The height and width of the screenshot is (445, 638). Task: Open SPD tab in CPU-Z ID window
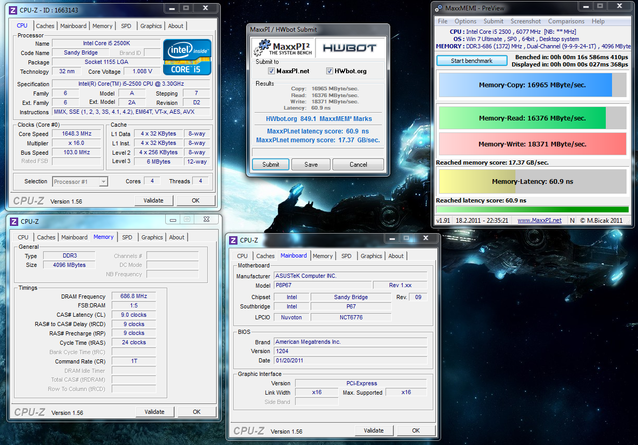tap(126, 26)
